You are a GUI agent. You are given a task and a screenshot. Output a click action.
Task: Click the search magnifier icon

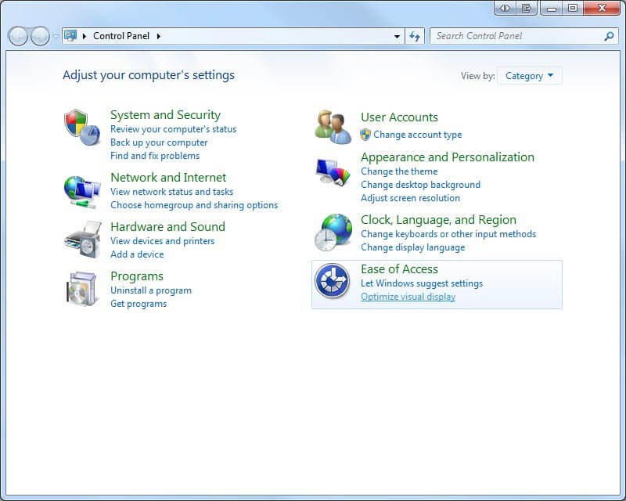pos(609,36)
